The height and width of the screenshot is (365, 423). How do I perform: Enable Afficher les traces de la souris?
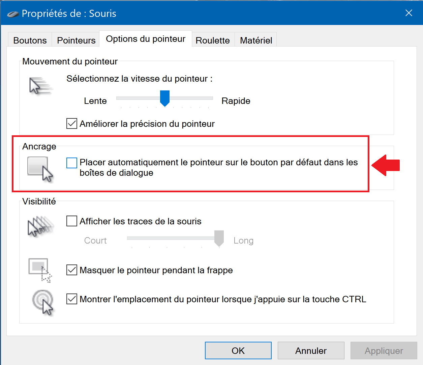(x=71, y=221)
